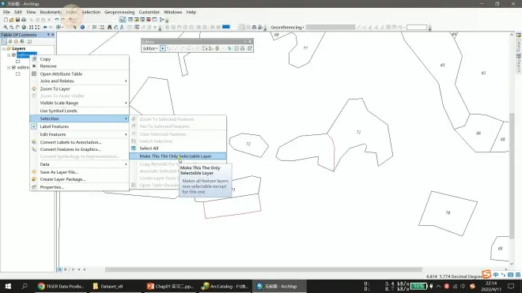Image resolution: width=522 pixels, height=293 pixels.
Task: Open the Geoprocessing menu
Action: coord(119,12)
